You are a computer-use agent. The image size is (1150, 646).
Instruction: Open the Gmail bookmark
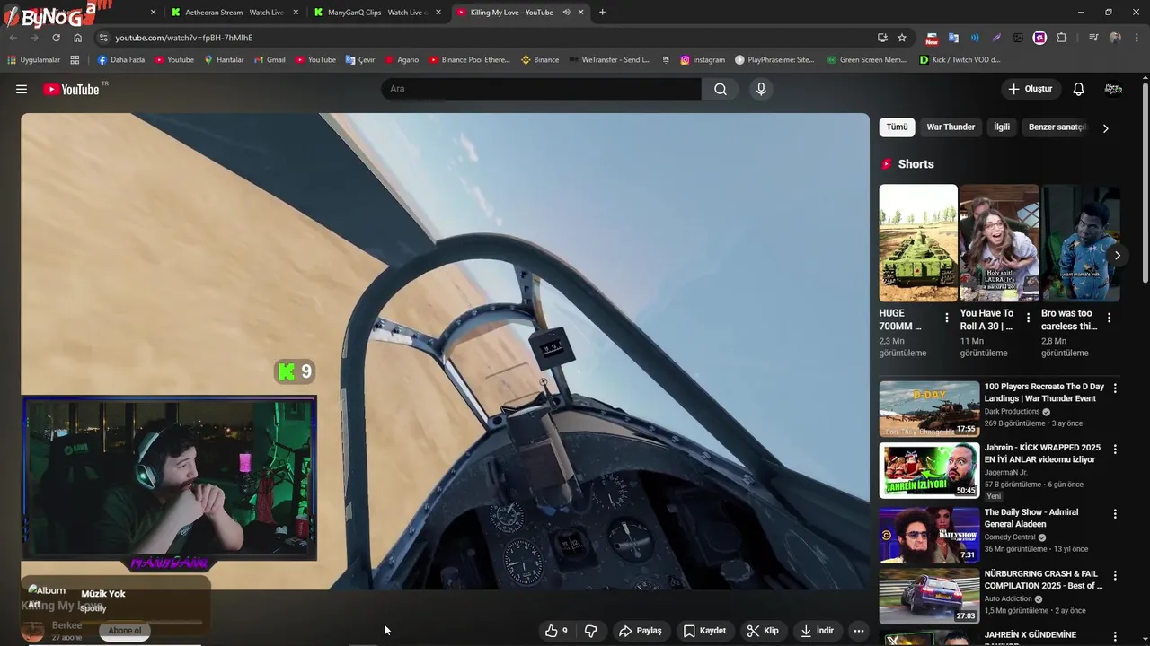(270, 60)
